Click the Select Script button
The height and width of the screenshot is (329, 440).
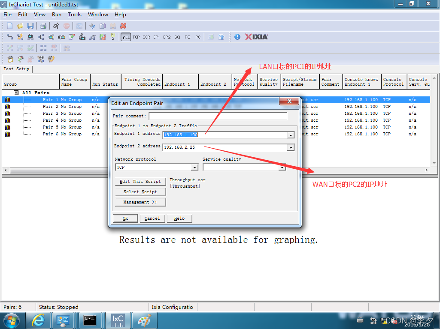(140, 192)
